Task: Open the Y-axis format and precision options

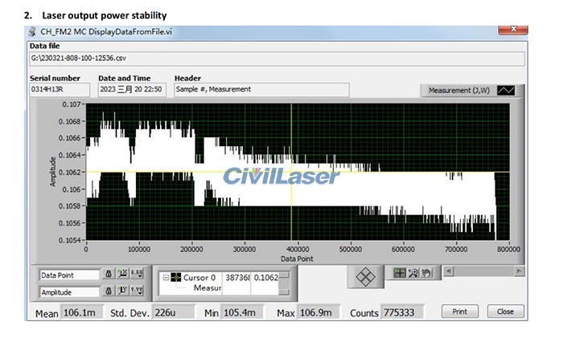Action: coord(137,291)
